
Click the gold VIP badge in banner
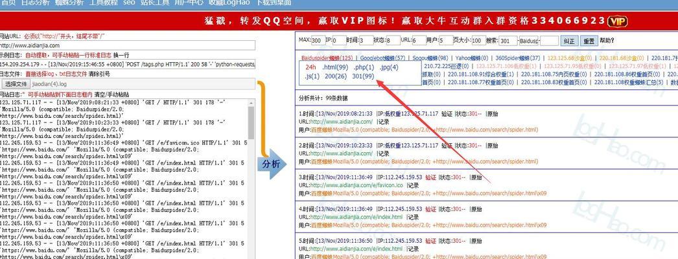tap(618, 21)
